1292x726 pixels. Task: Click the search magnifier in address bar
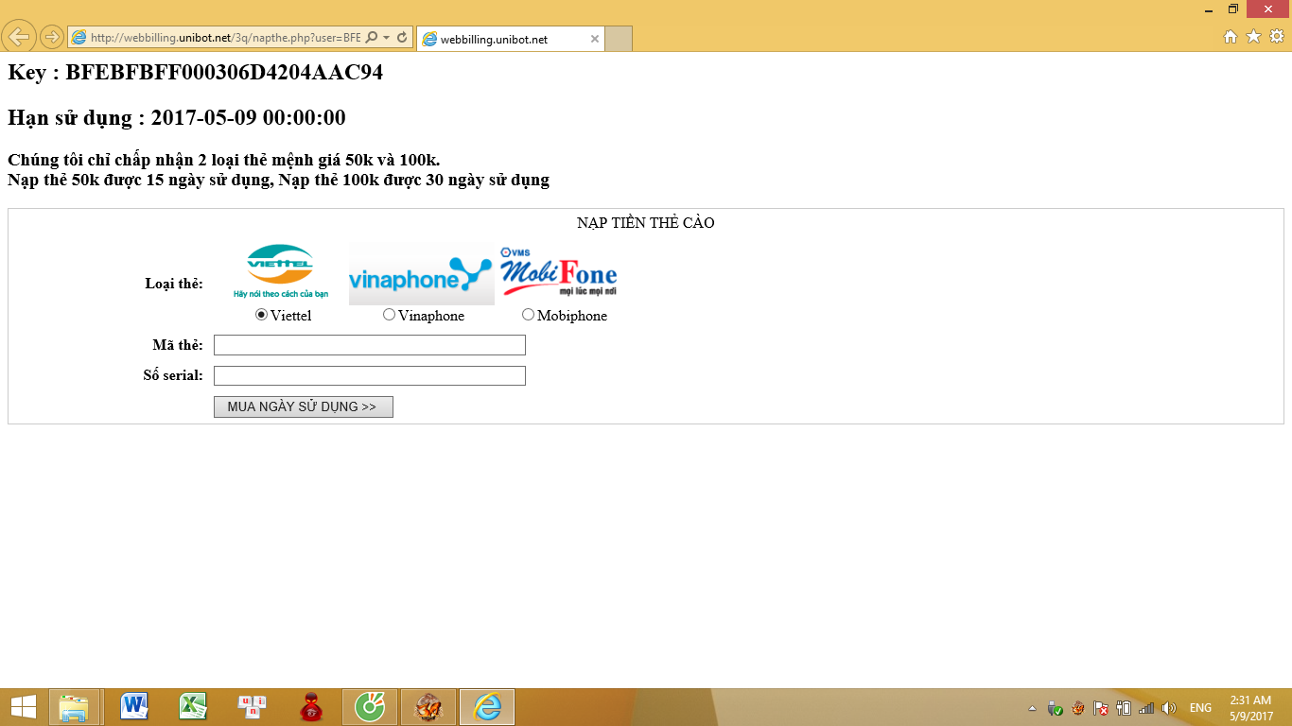coord(372,38)
